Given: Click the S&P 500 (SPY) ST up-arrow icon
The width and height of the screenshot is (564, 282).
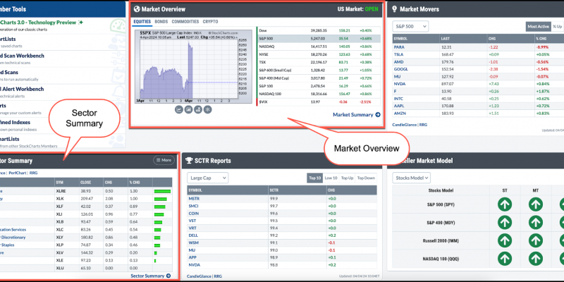Looking at the screenshot, I should (x=505, y=204).
